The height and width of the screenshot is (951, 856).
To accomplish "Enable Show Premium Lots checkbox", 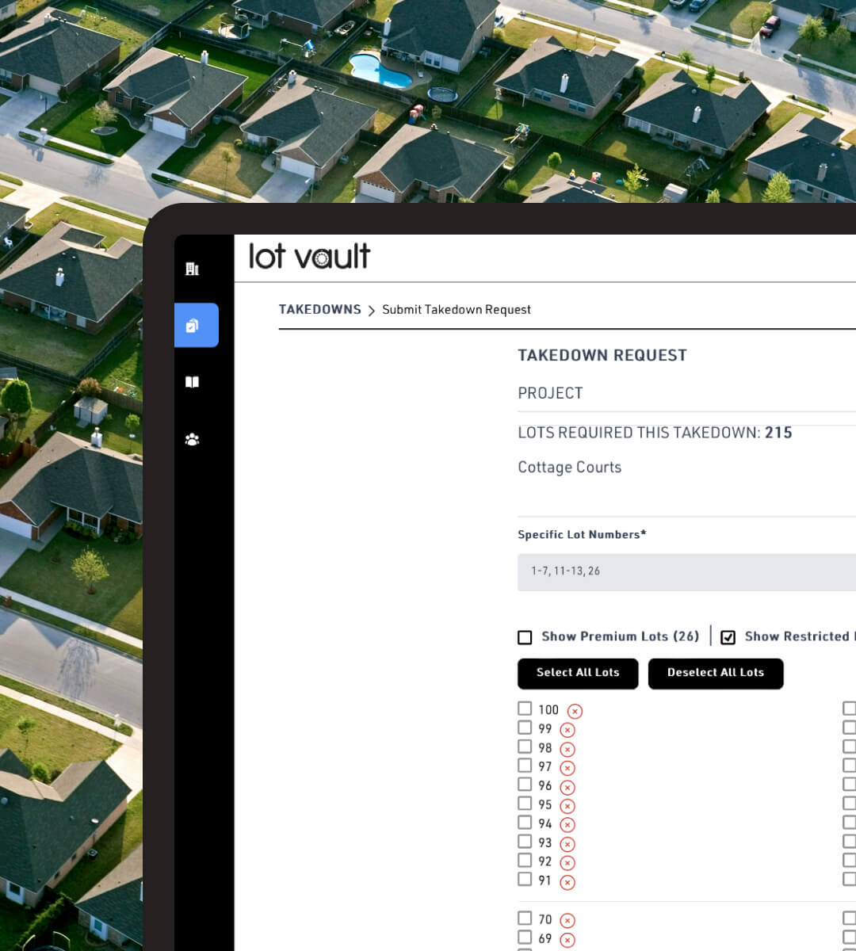I will tap(525, 637).
